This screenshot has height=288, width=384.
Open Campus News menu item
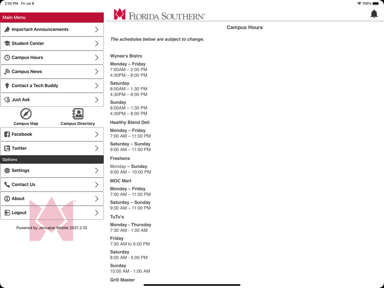point(52,71)
